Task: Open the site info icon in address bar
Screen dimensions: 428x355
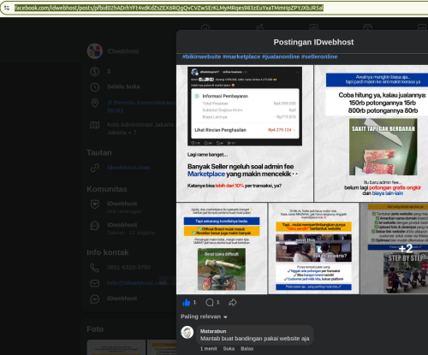Action: click(7, 8)
